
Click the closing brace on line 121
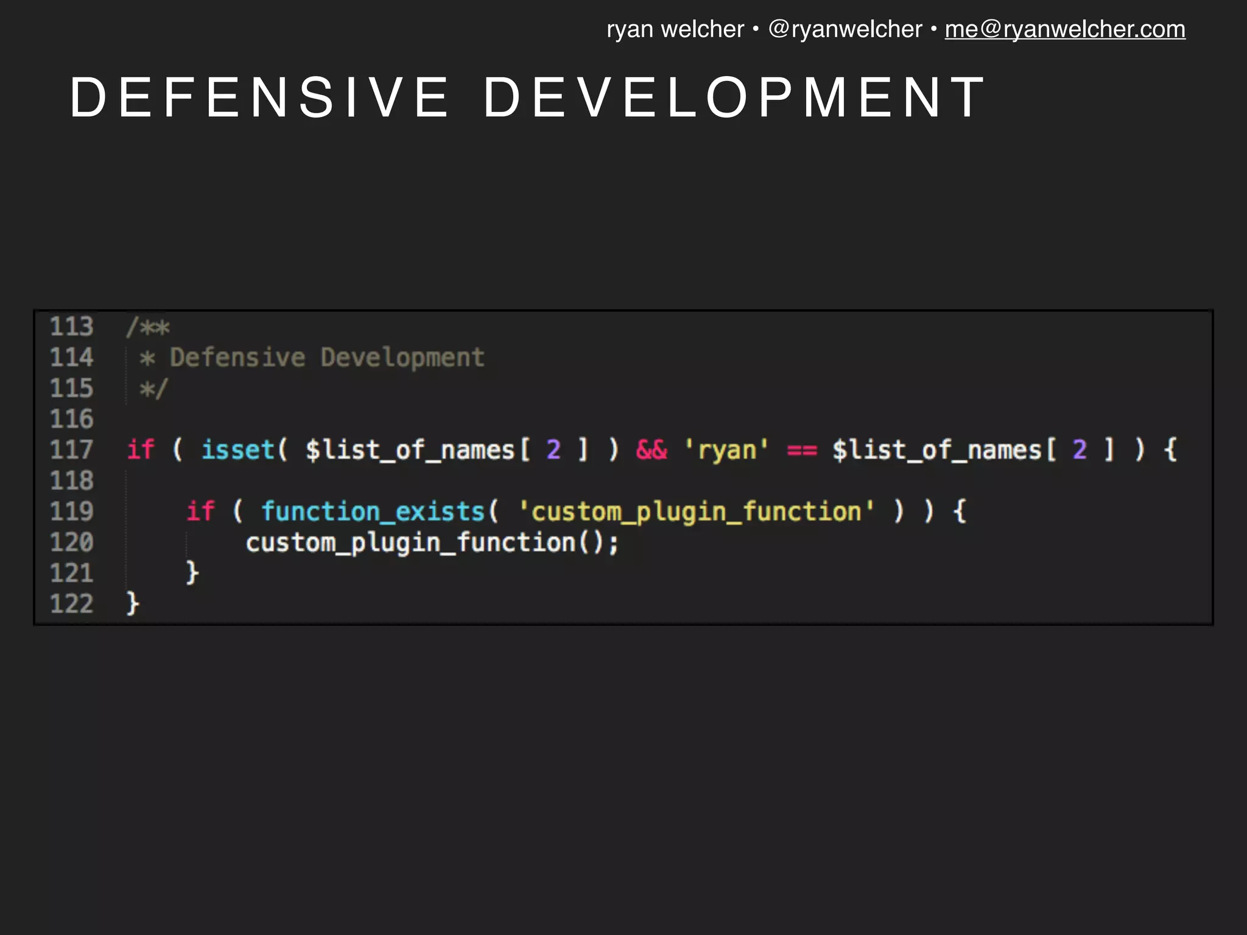(x=192, y=573)
